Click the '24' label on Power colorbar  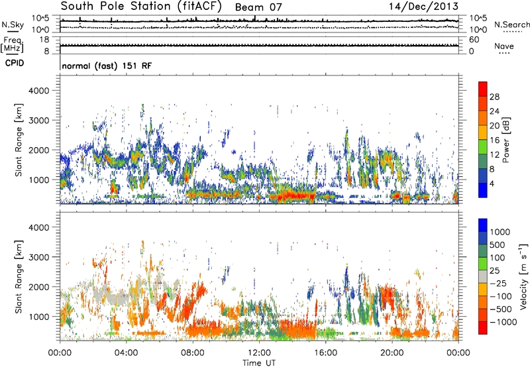494,111
